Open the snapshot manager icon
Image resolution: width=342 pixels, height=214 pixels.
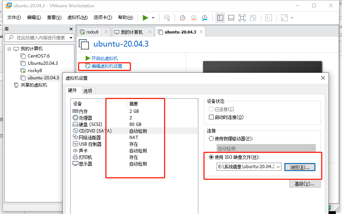(205, 18)
